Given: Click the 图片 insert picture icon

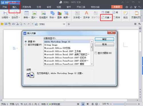Looking at the screenshot, I should (34, 13).
